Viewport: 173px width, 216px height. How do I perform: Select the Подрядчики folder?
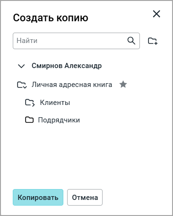click(x=59, y=120)
